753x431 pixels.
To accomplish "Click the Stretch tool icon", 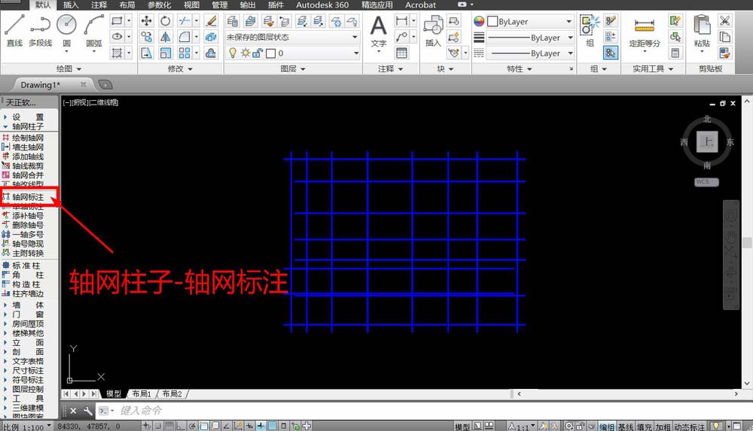I will (x=147, y=53).
